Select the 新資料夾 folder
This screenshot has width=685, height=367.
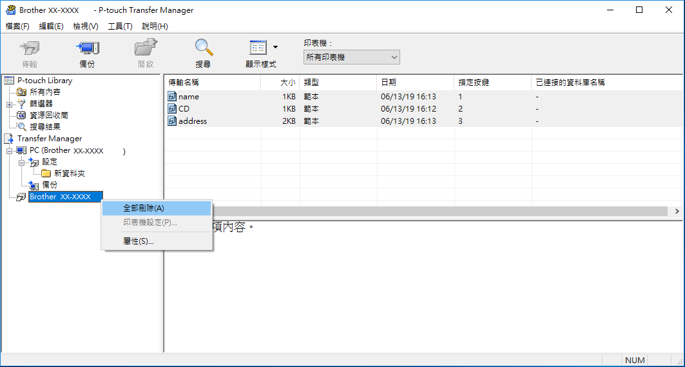coord(69,174)
